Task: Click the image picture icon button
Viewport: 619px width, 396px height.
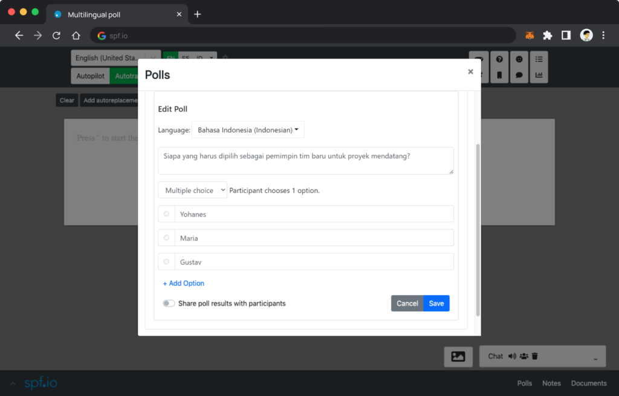Action: [458, 357]
